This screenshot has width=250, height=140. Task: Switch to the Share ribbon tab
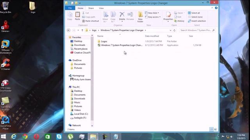click(91, 8)
